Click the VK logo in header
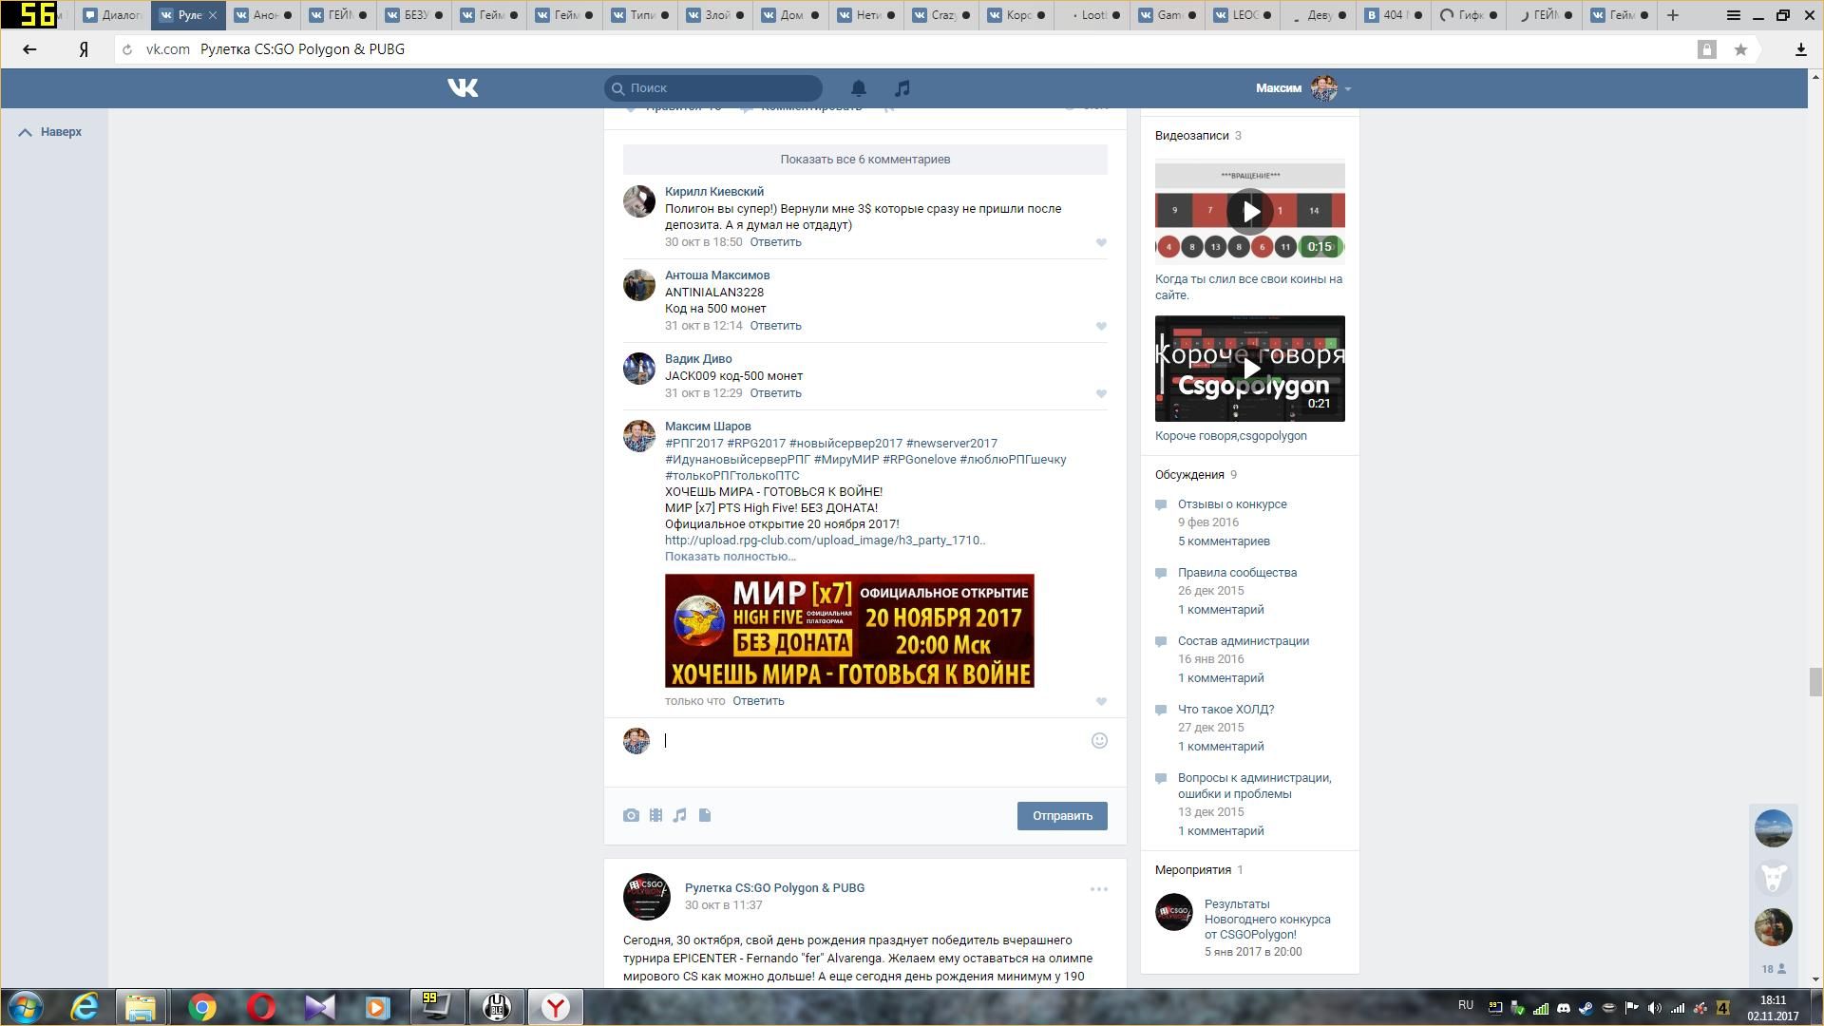Viewport: 1824px width, 1026px height. [463, 88]
